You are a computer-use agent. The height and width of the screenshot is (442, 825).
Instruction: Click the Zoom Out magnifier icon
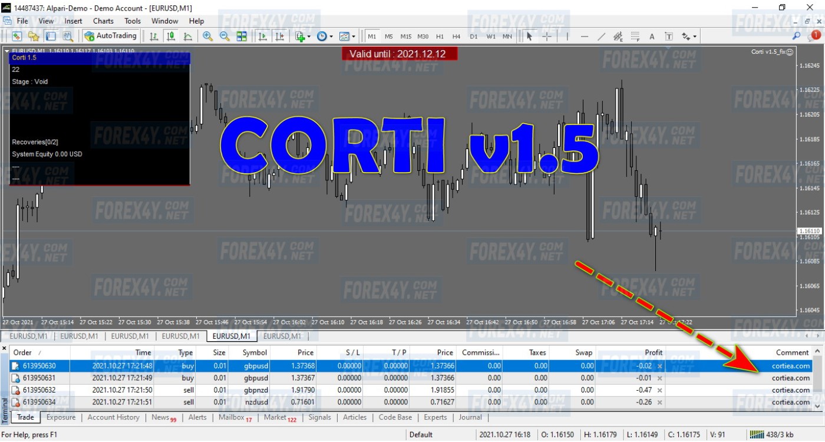pos(225,37)
